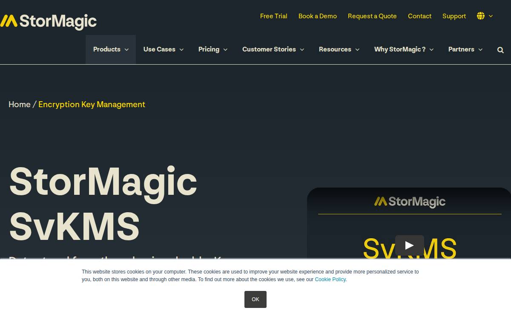The width and height of the screenshot is (511, 319).
Task: Play the SvKMS video
Action: (x=409, y=245)
